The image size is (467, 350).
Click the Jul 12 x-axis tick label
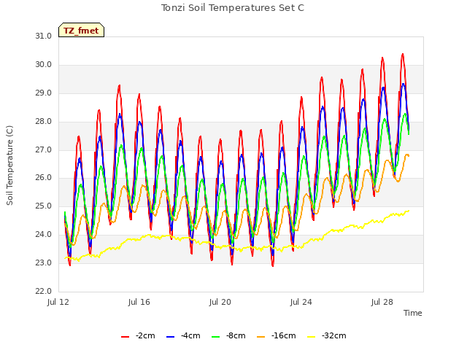coord(58,302)
